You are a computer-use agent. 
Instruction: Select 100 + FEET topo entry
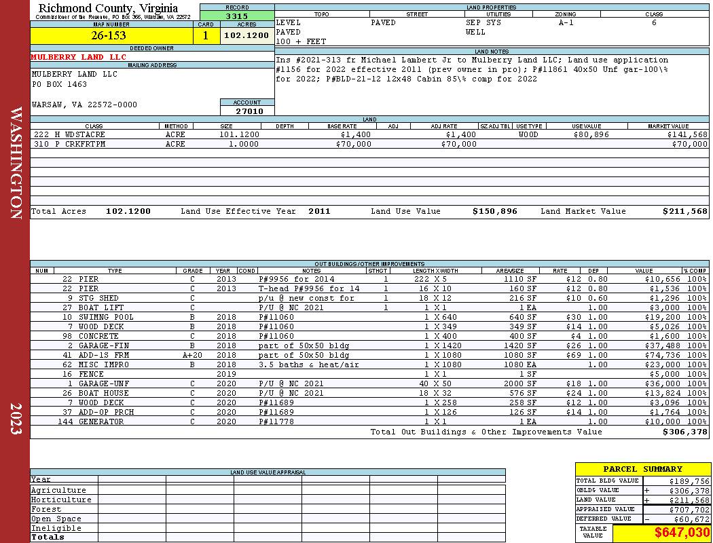click(x=301, y=42)
